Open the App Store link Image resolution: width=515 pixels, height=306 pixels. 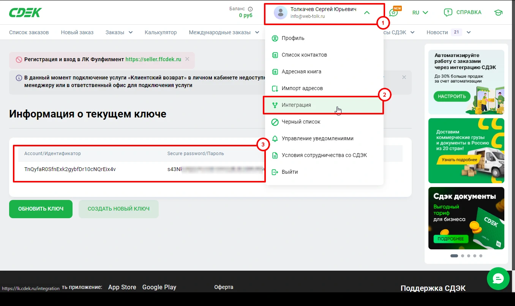(x=122, y=287)
